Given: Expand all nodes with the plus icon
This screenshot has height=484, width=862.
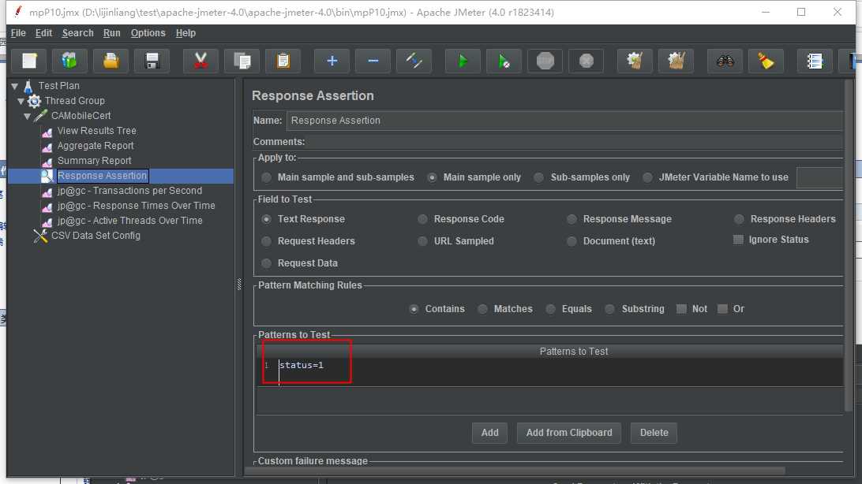Looking at the screenshot, I should click(332, 61).
